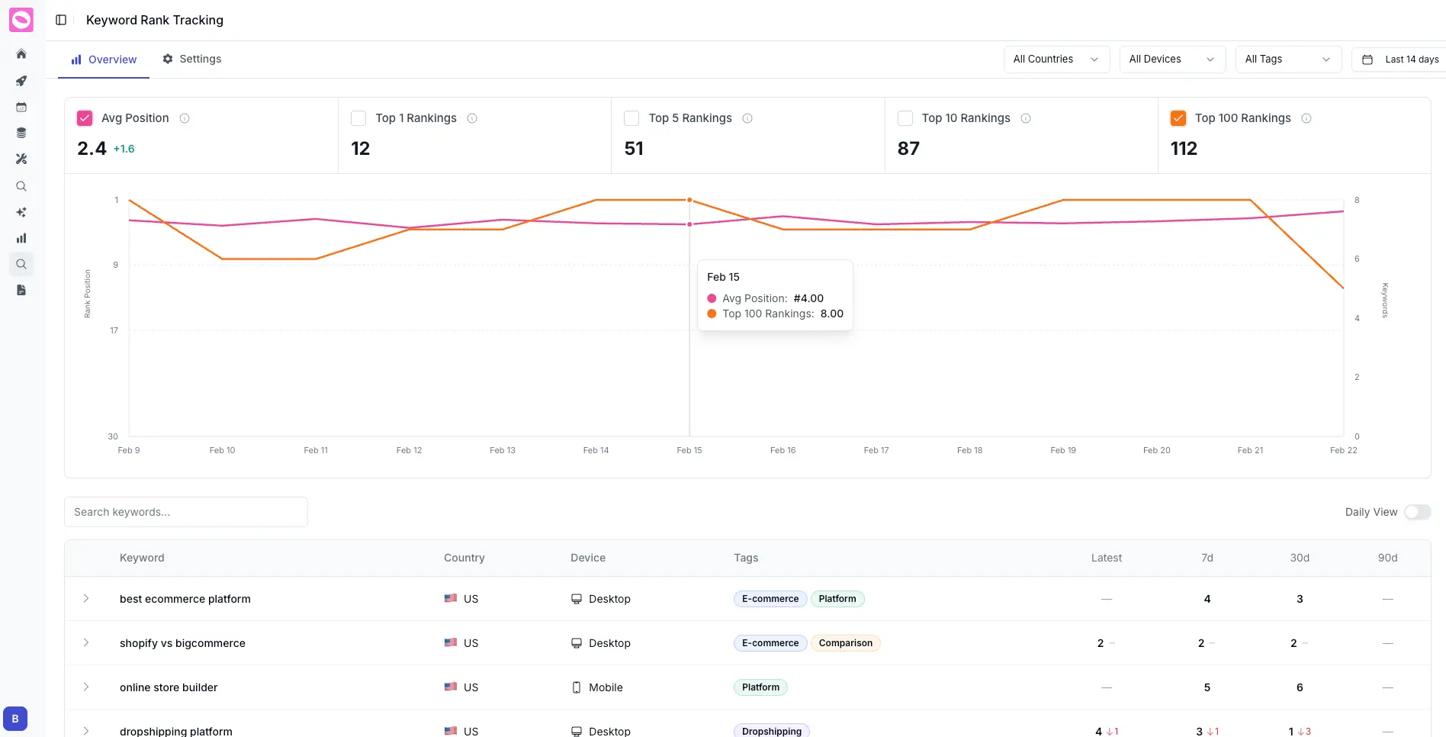Uncheck the Avg Position metric checkbox
This screenshot has height=737, width=1446.
85,117
